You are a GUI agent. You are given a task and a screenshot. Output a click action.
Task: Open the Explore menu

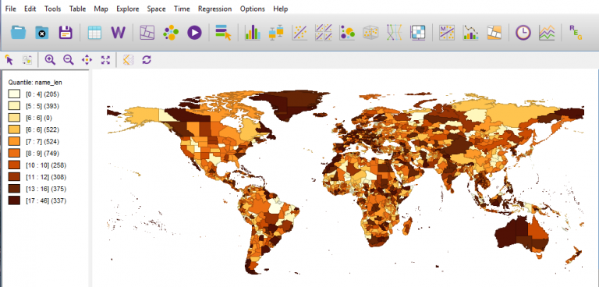tap(128, 9)
